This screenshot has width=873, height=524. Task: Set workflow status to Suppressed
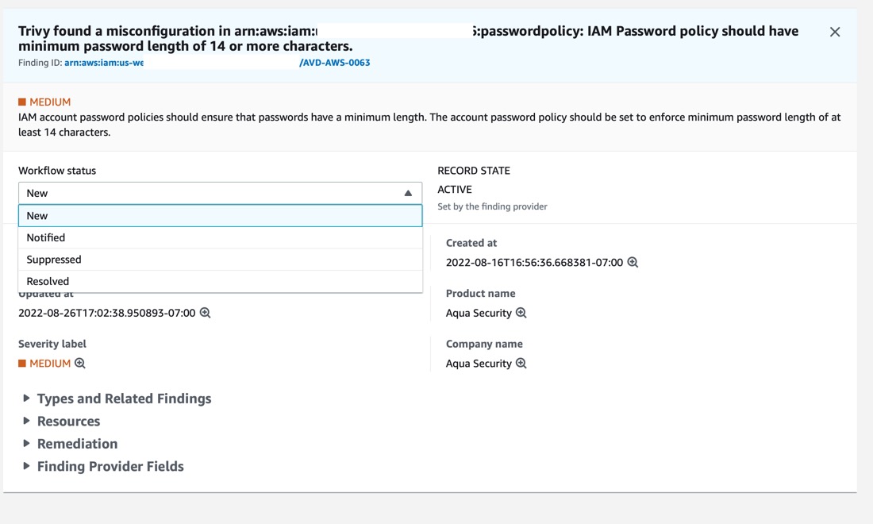pyautogui.click(x=221, y=260)
